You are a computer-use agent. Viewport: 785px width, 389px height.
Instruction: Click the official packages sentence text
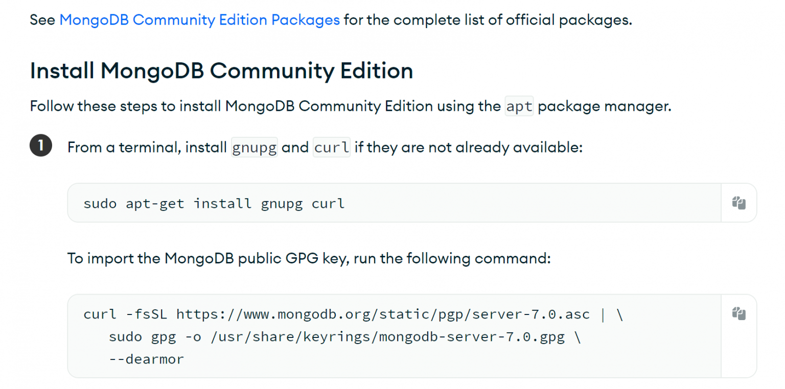[486, 19]
